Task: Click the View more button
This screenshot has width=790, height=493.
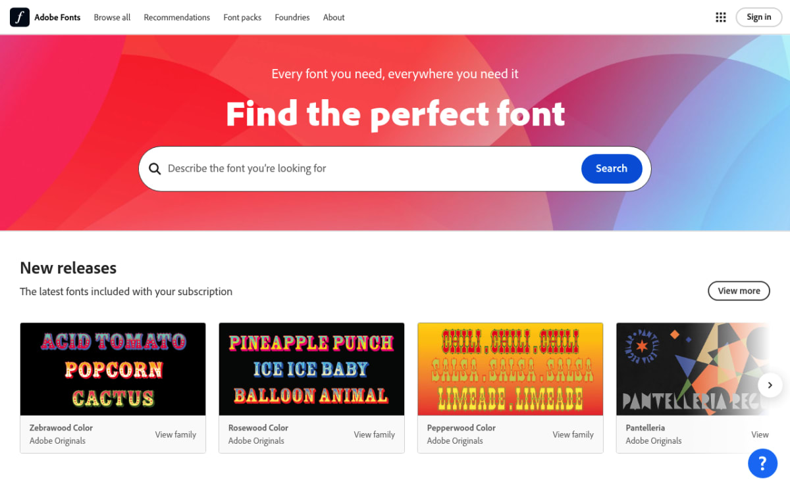Action: coord(739,291)
